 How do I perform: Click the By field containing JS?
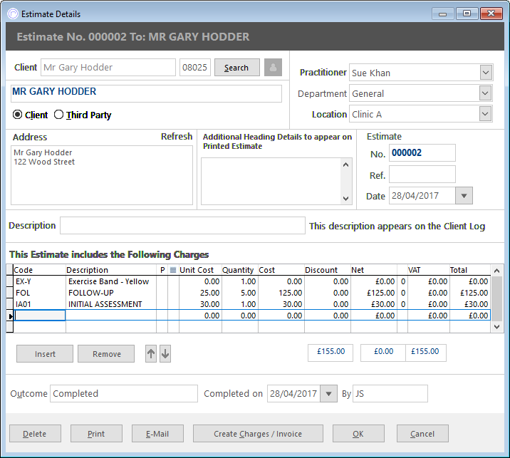click(390, 394)
